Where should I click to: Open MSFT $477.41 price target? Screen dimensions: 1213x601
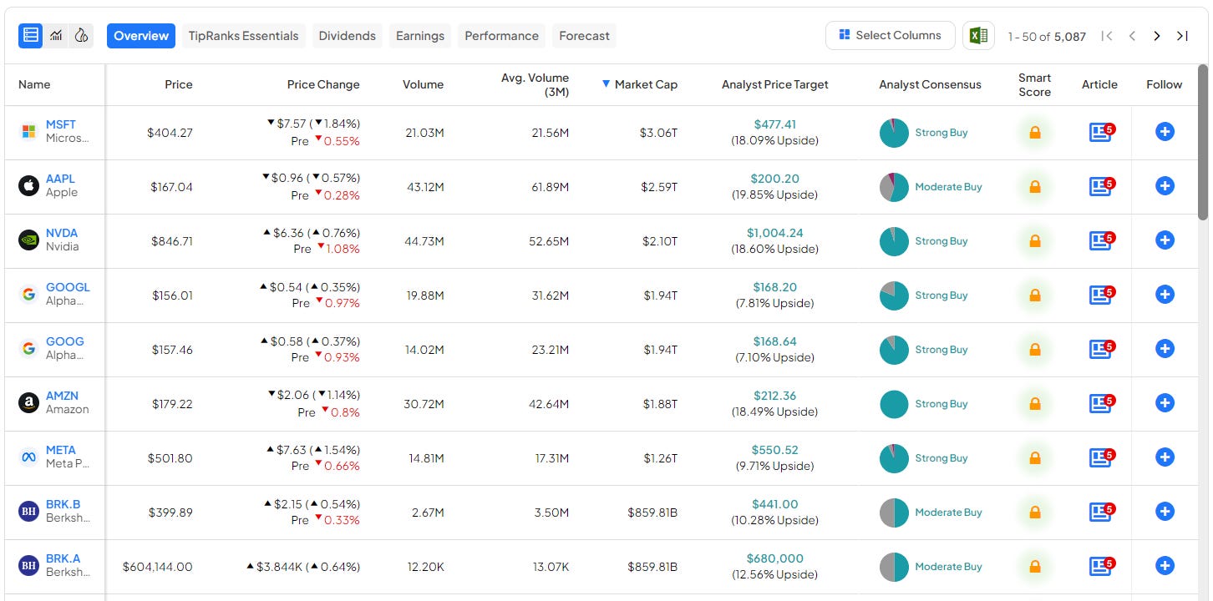tap(774, 124)
